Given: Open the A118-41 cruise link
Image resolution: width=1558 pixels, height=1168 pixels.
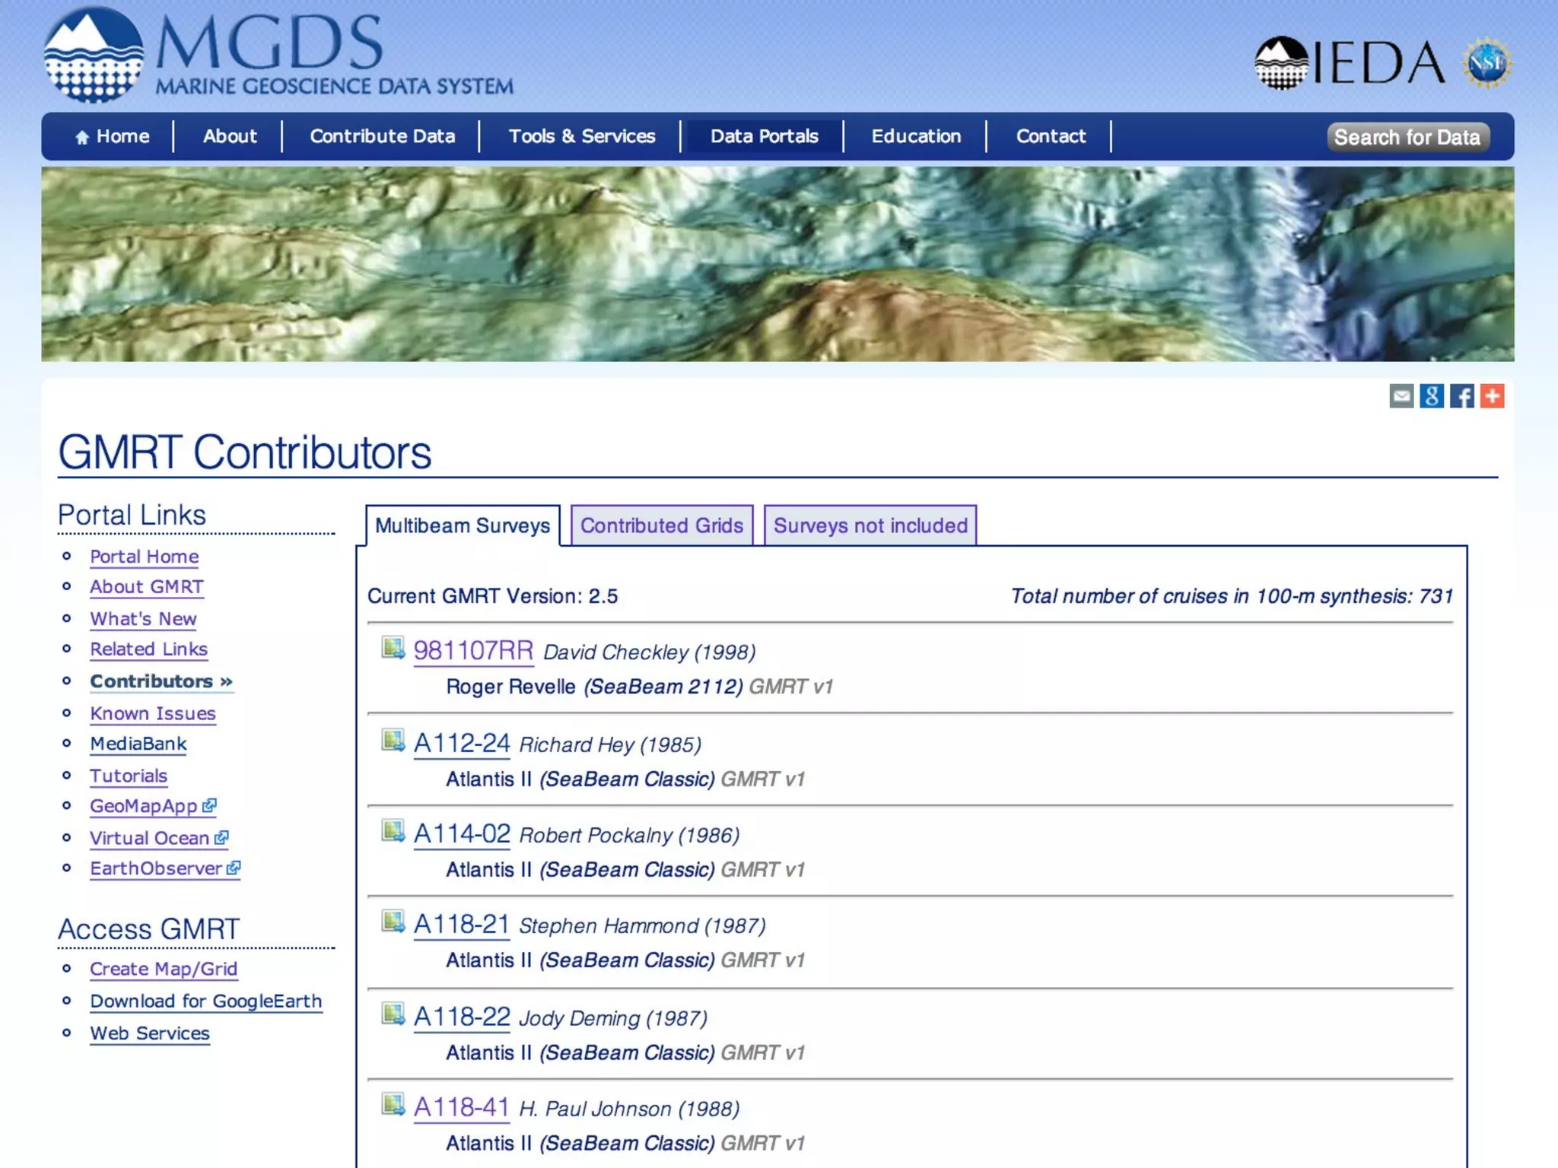Looking at the screenshot, I should click(x=461, y=1107).
